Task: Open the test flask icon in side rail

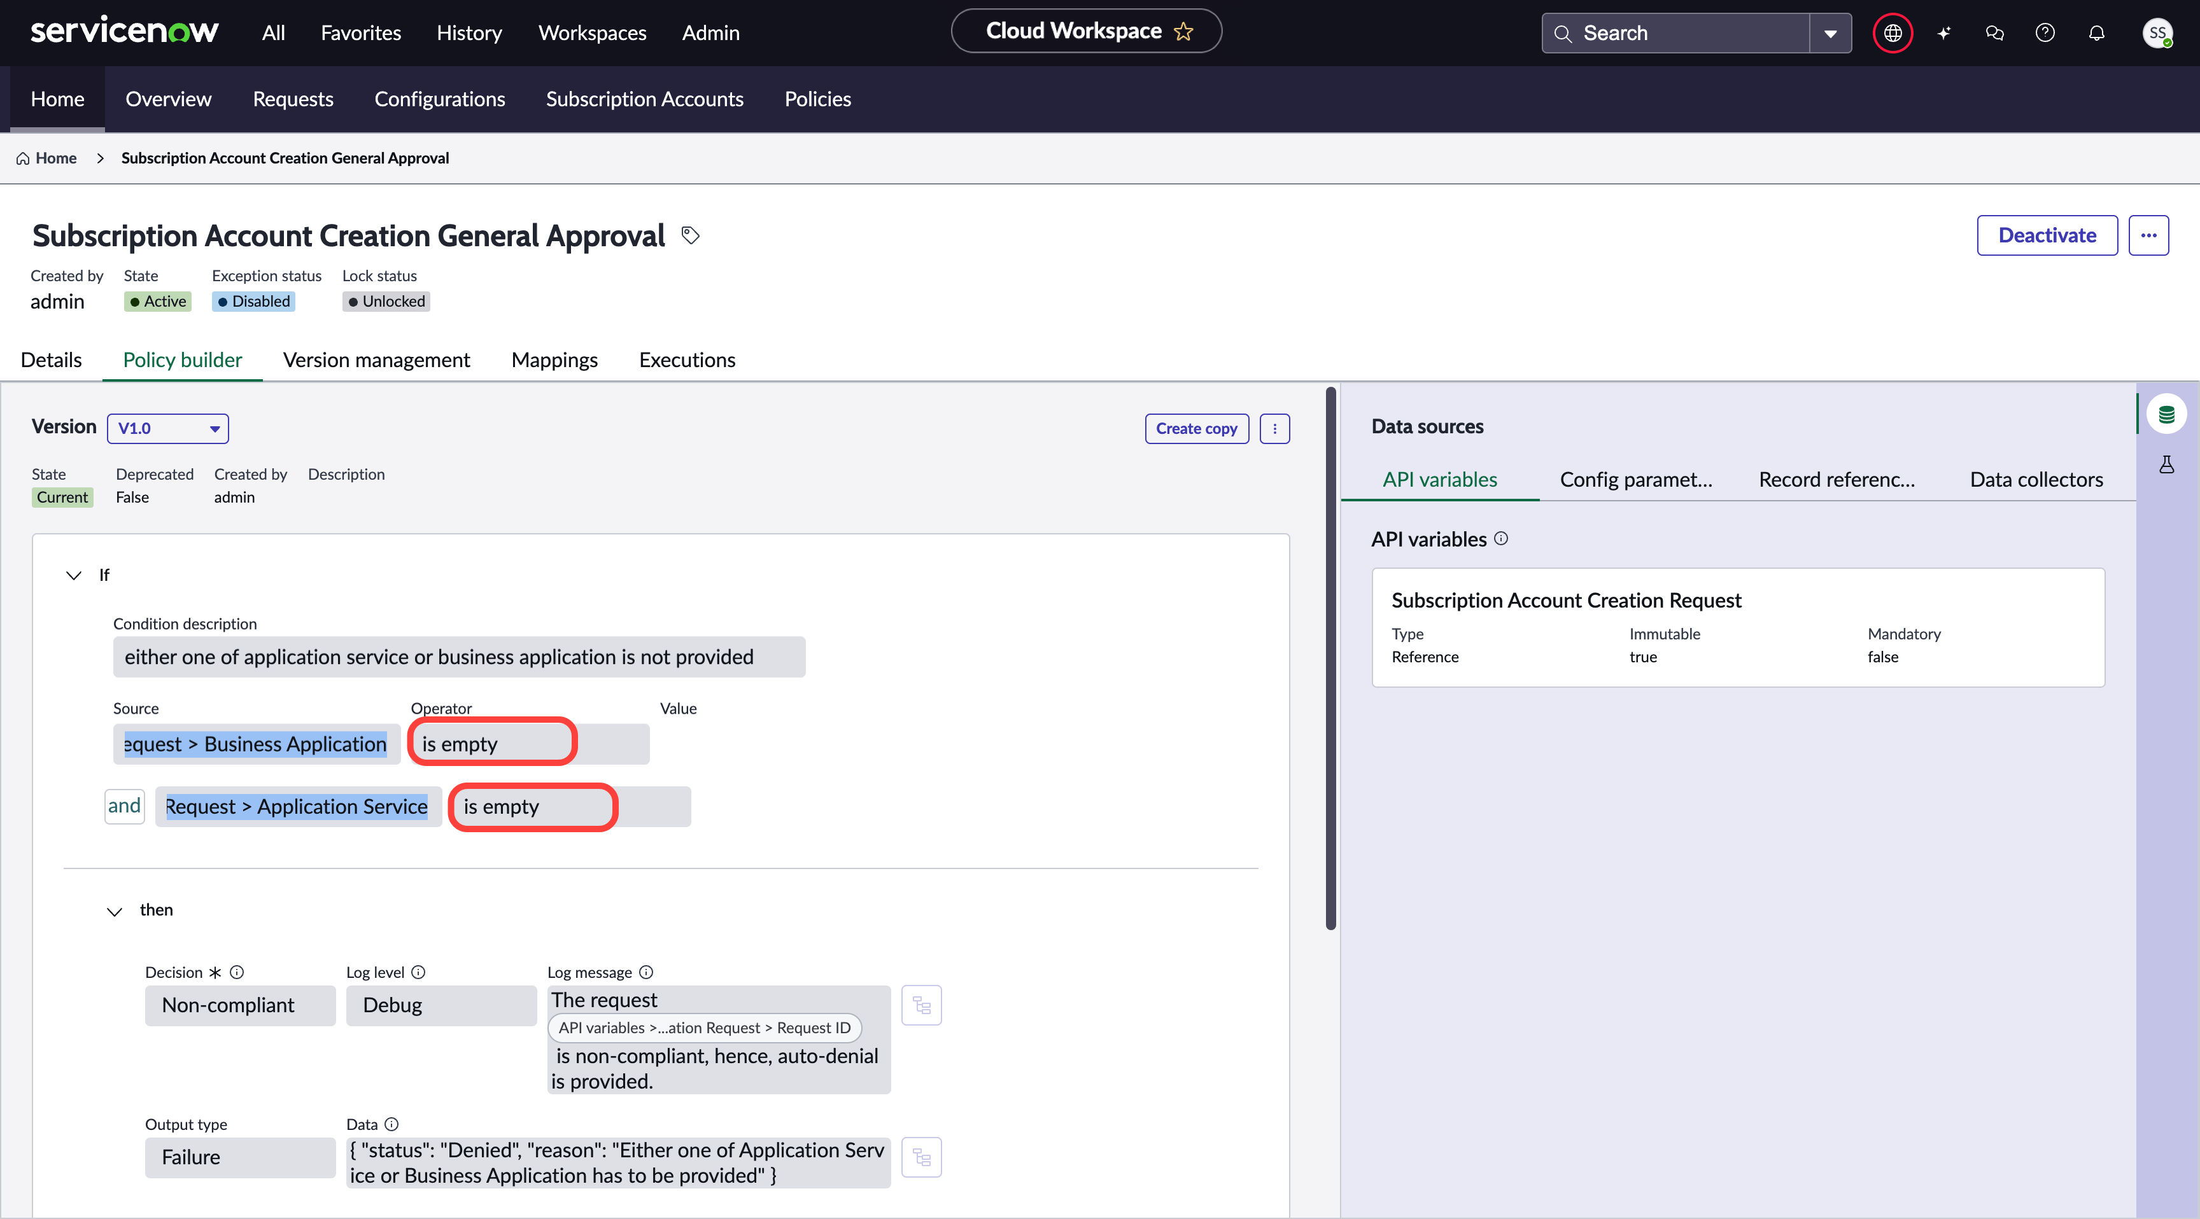Action: pyautogui.click(x=2166, y=464)
